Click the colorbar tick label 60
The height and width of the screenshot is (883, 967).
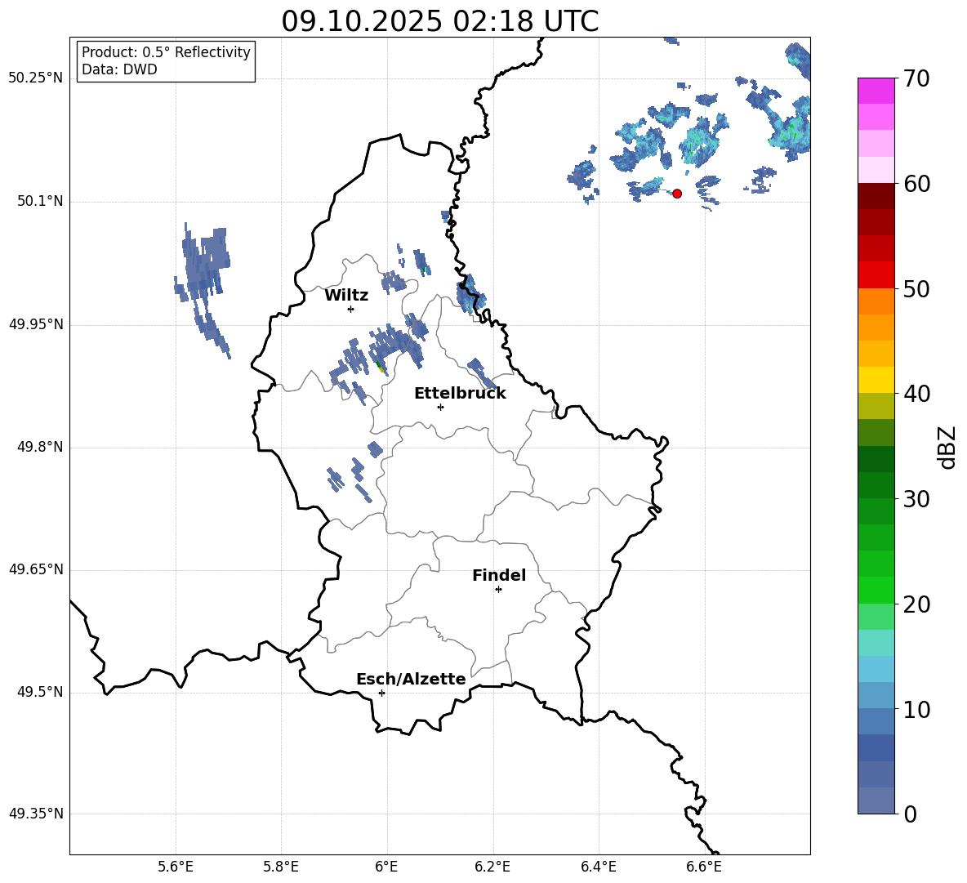(x=916, y=184)
